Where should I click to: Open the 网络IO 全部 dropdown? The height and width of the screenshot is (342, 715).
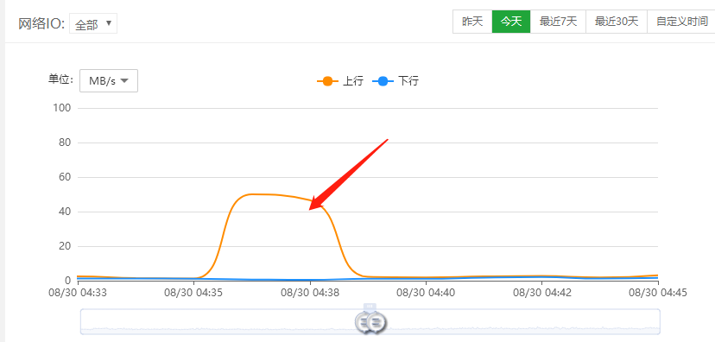(93, 23)
